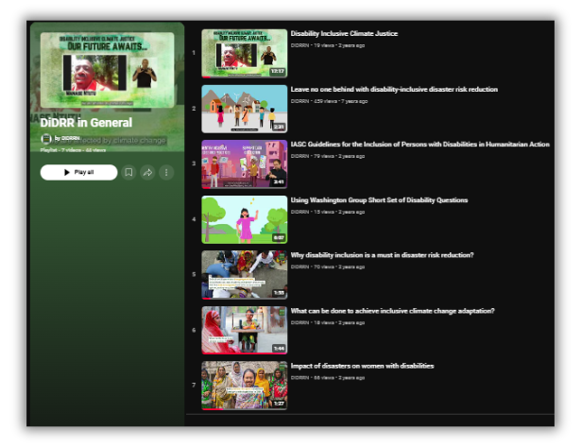Play the Washington Group cartoon thumbnail
581x447 pixels.
[x=244, y=220]
